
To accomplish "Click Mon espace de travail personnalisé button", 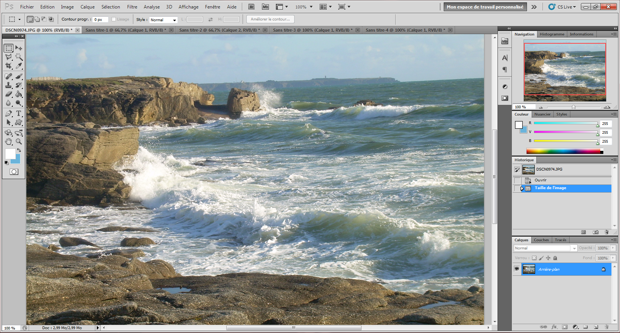I will tap(485, 7).
